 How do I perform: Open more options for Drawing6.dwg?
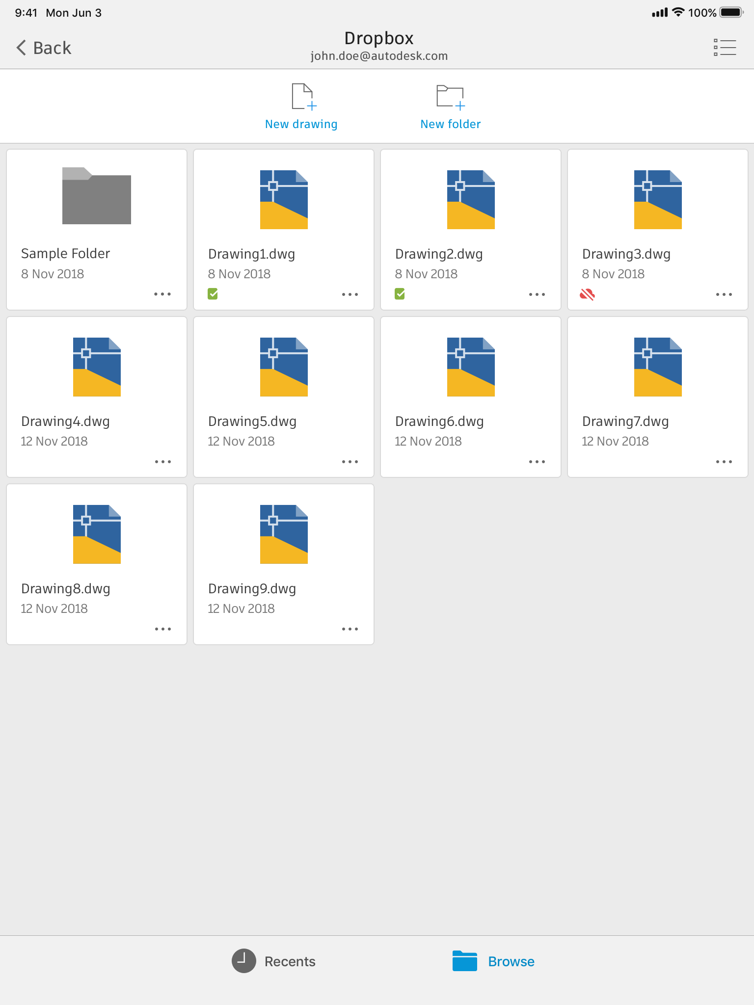pos(537,462)
